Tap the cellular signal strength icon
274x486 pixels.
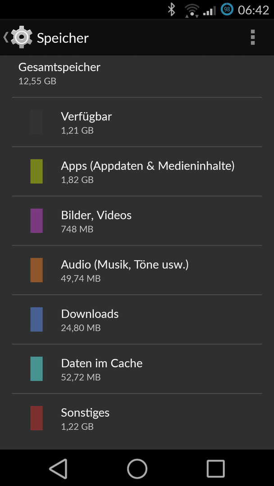click(210, 11)
